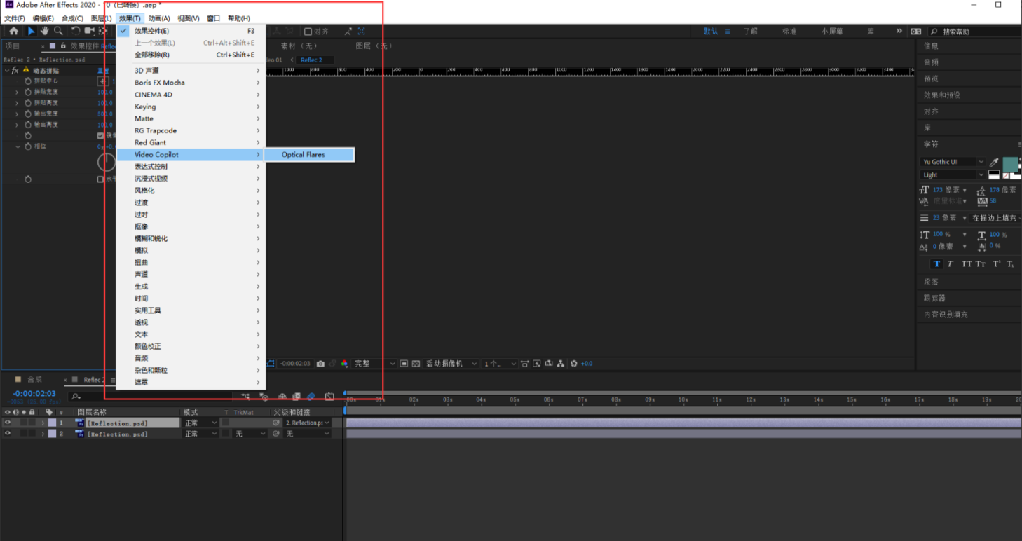Image resolution: width=1022 pixels, height=541 pixels.
Task: Apply all caps TT text style
Action: (x=967, y=264)
